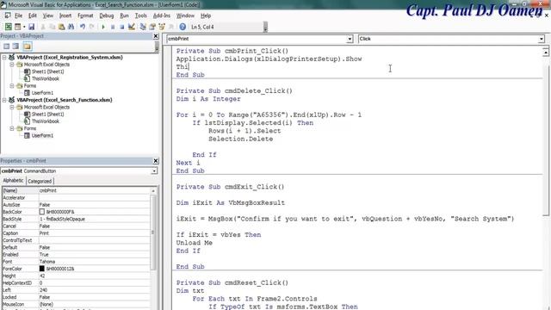Click View Object icon in Project panel

pyautogui.click(x=15, y=46)
